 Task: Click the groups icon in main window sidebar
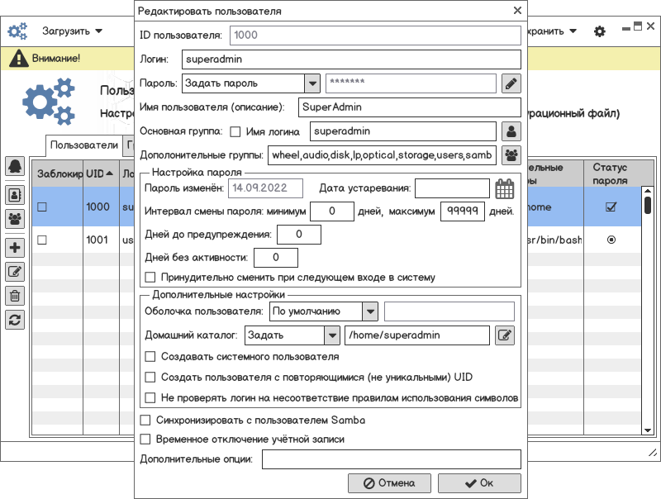point(15,219)
